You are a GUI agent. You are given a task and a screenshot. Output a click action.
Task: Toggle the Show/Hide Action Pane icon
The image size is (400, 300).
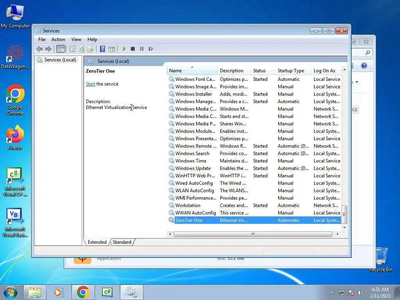pyautogui.click(x=112, y=49)
